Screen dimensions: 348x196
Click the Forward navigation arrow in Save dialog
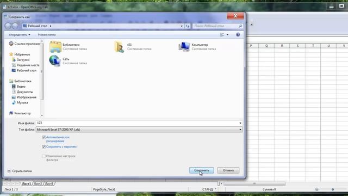click(x=15, y=26)
